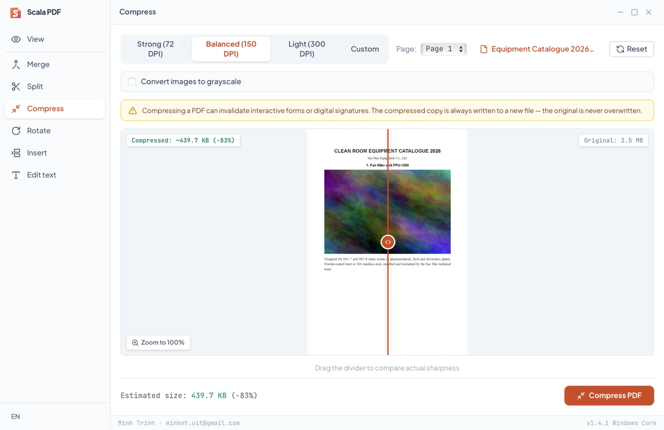This screenshot has width=664, height=430.
Task: Click the Scala PDF logo icon
Action: [x=16, y=12]
